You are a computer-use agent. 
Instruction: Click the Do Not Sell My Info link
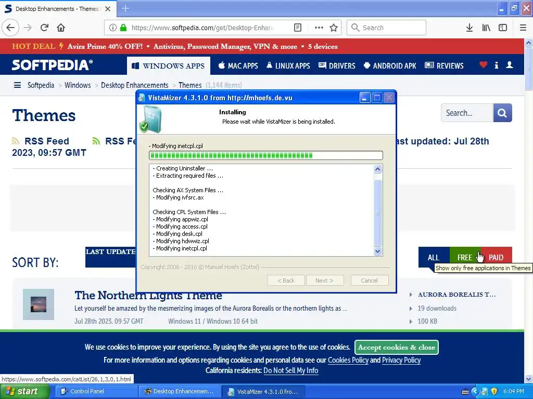[290, 370]
